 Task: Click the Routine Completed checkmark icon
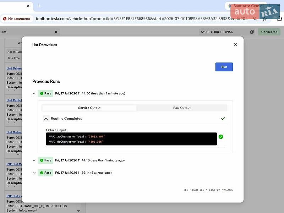pyautogui.click(x=223, y=119)
